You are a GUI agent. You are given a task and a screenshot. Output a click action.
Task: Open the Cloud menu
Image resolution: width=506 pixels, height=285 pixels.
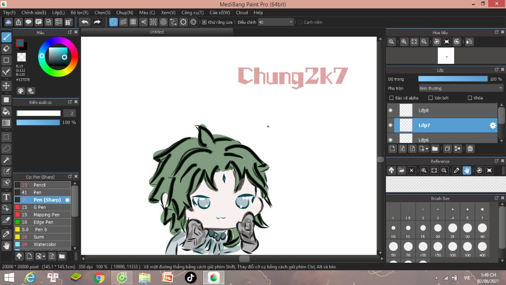point(242,12)
